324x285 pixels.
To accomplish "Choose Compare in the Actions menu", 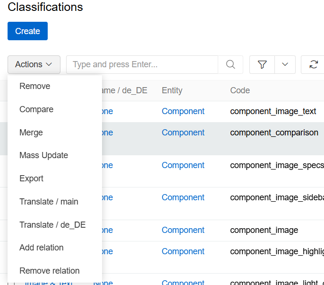I will 36,109.
